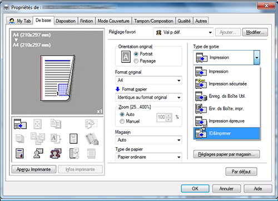
Task: Open the Disposition tab
Action: (66, 21)
